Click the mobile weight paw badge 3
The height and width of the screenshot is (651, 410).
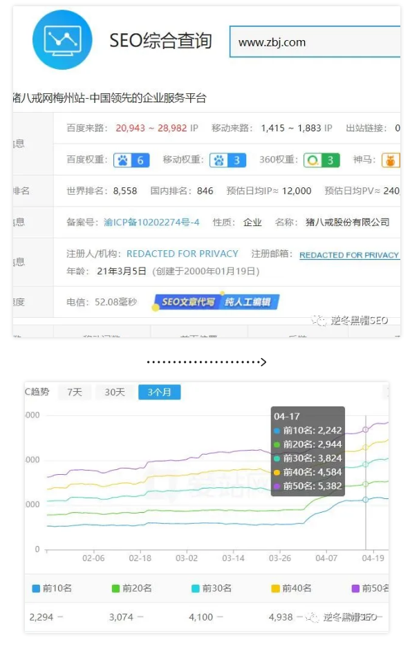227,160
